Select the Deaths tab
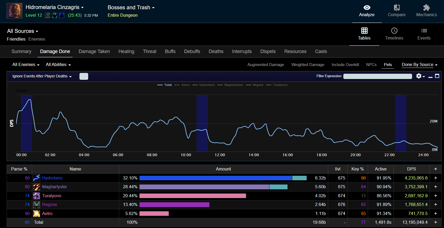The width and height of the screenshot is (444, 228). (216, 51)
